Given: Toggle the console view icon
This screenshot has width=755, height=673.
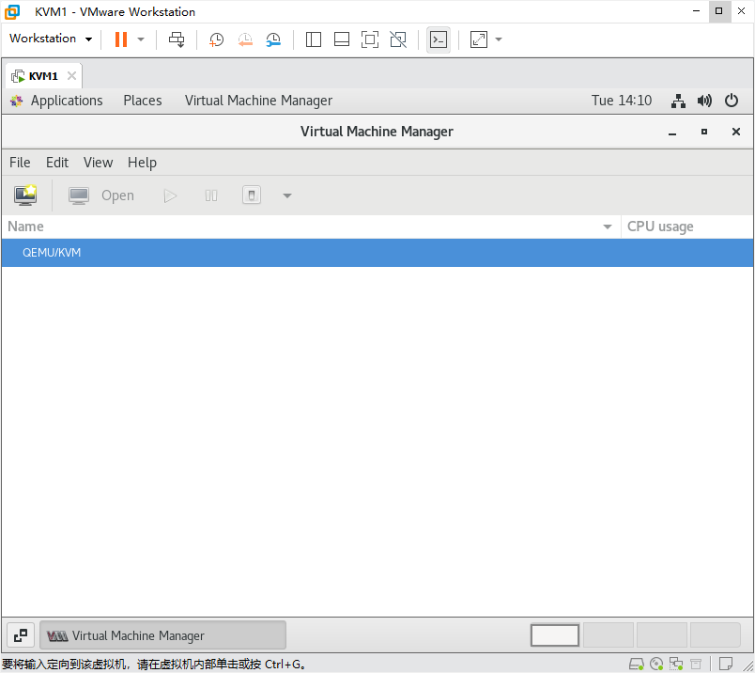Looking at the screenshot, I should click(439, 39).
